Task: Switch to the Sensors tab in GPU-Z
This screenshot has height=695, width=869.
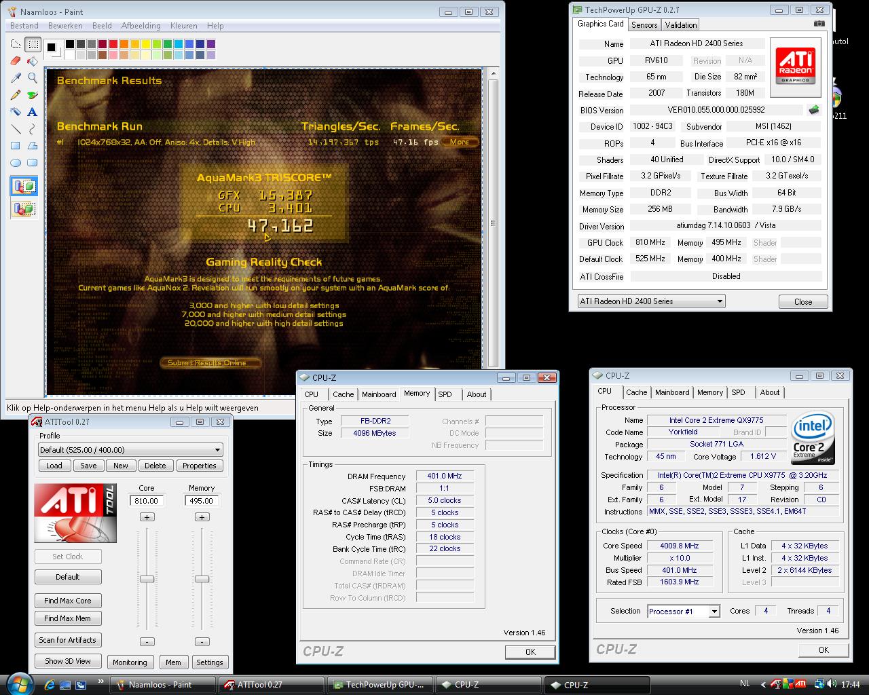Action: pos(644,25)
